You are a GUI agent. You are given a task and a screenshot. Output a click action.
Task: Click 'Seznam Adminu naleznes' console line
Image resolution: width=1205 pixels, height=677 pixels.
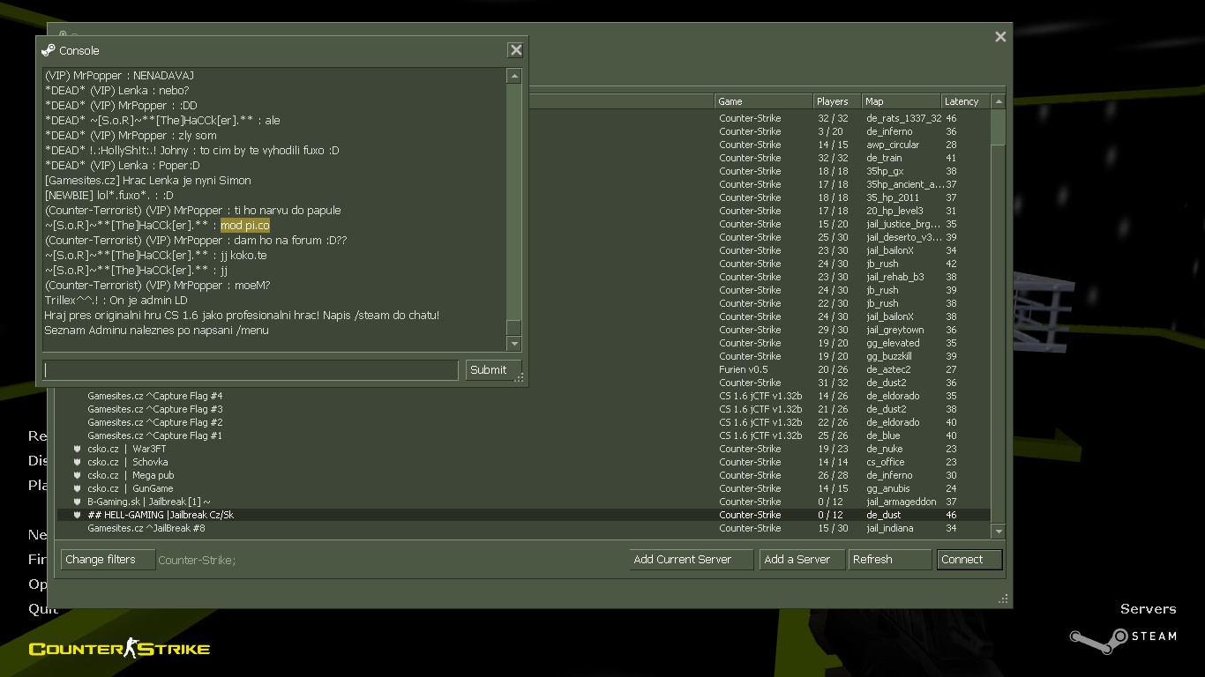pos(156,331)
